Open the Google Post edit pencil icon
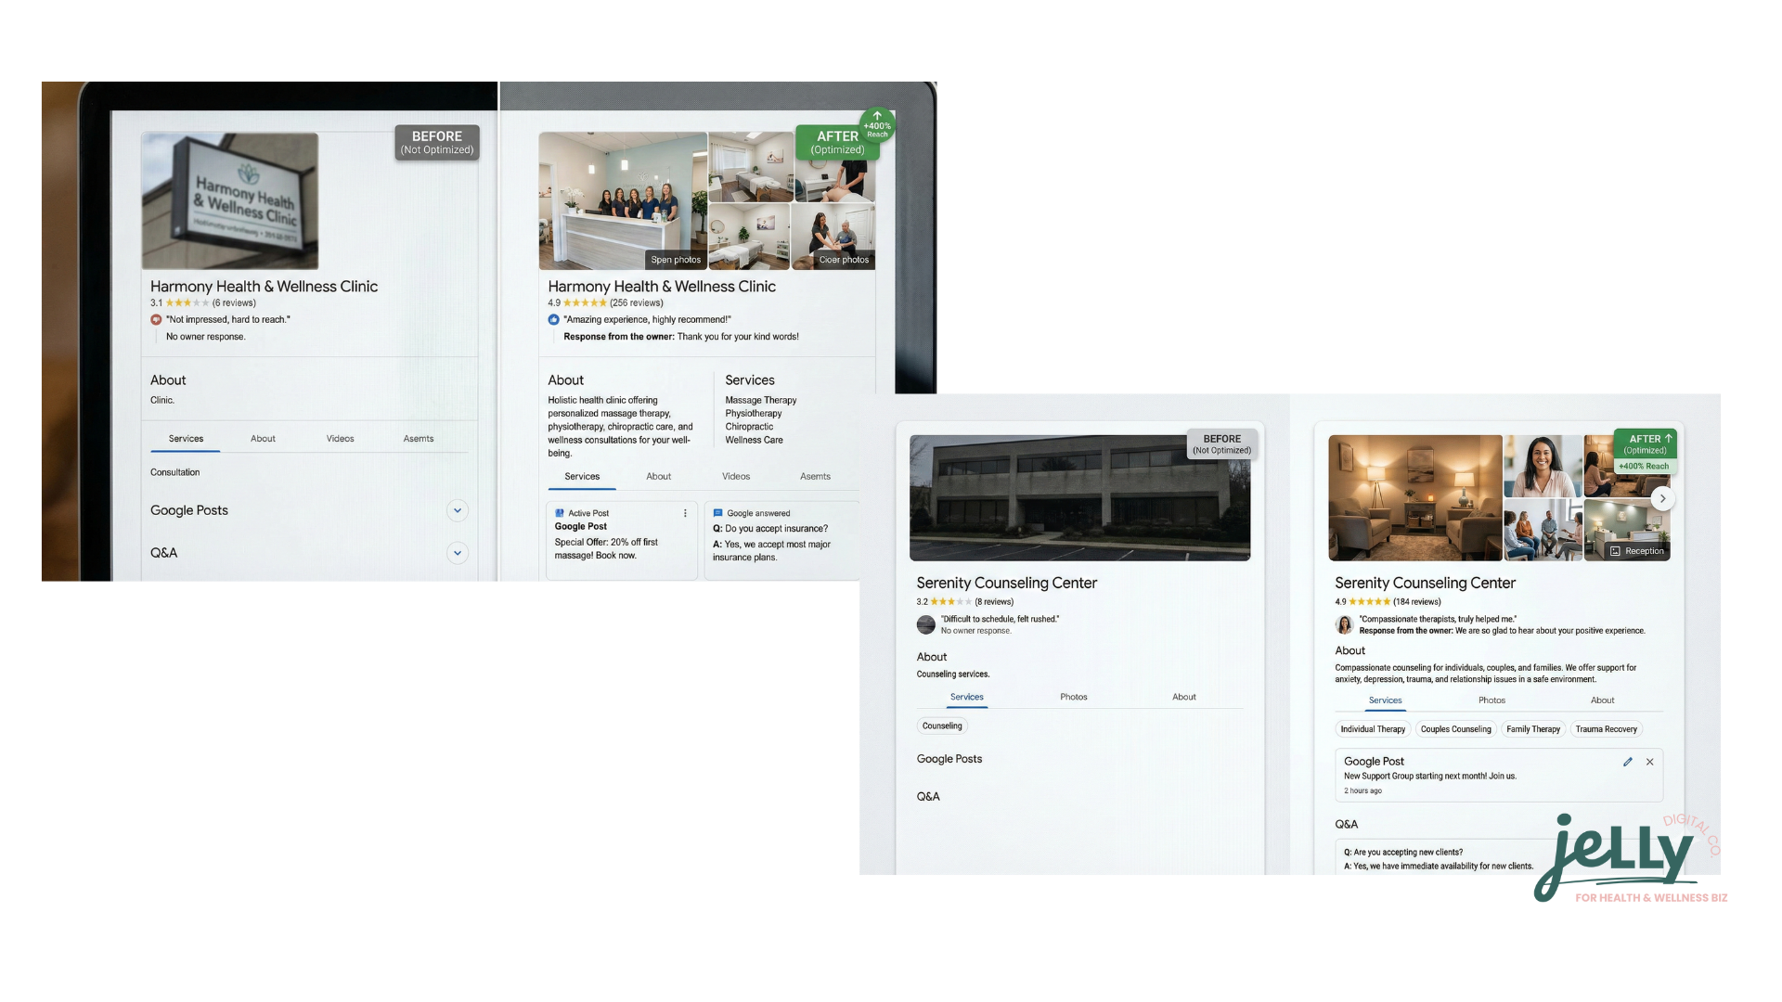The image size is (1782, 1002). click(x=1627, y=762)
